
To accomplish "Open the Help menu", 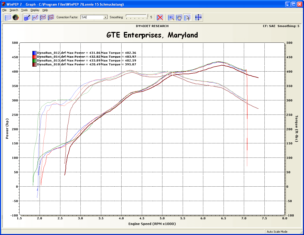I will (45, 10).
